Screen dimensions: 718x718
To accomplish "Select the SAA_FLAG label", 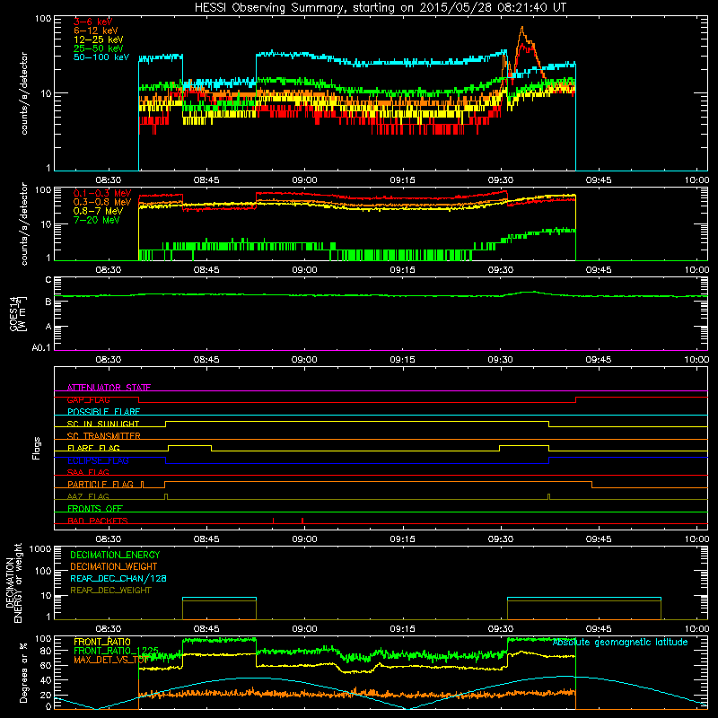I will pos(88,472).
